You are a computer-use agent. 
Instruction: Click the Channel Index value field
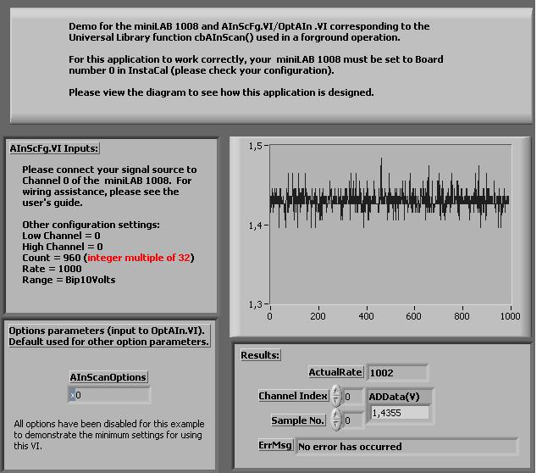[x=353, y=397]
